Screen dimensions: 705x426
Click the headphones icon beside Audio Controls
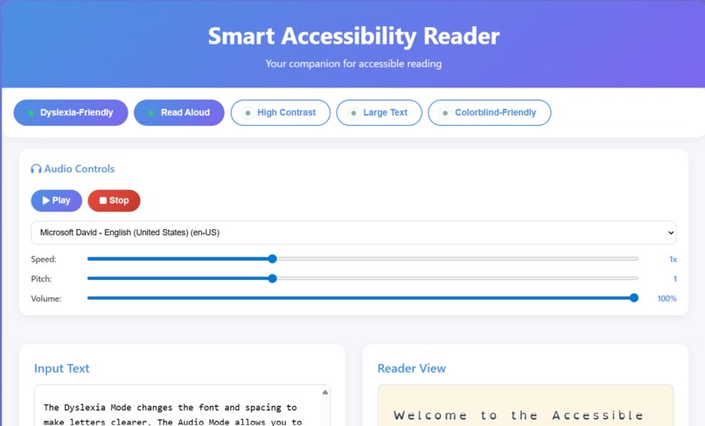click(36, 169)
